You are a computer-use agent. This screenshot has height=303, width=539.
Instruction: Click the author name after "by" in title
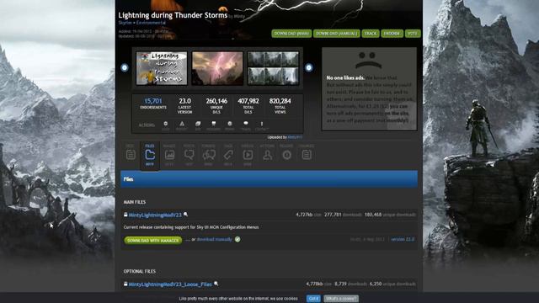pos(239,16)
